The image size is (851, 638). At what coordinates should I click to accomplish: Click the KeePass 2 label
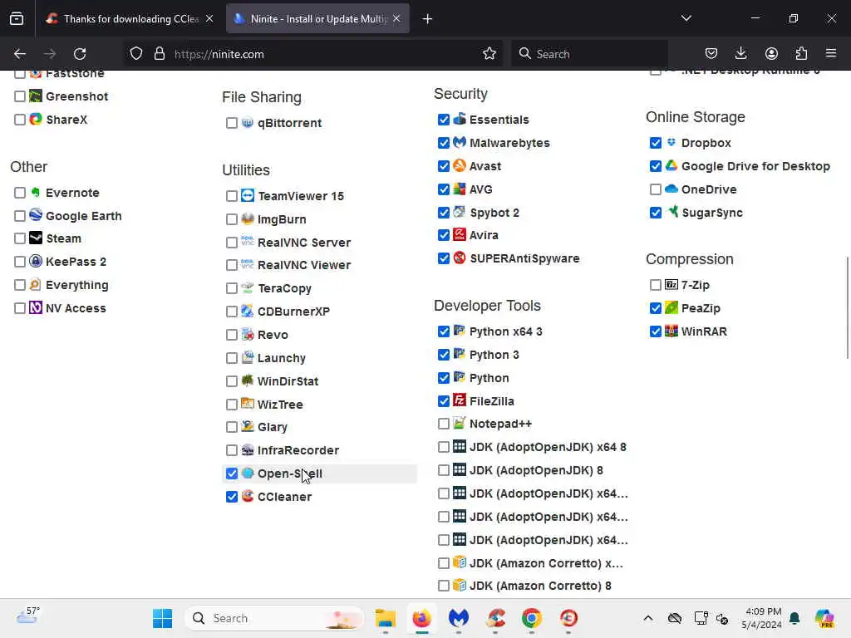coord(76,262)
